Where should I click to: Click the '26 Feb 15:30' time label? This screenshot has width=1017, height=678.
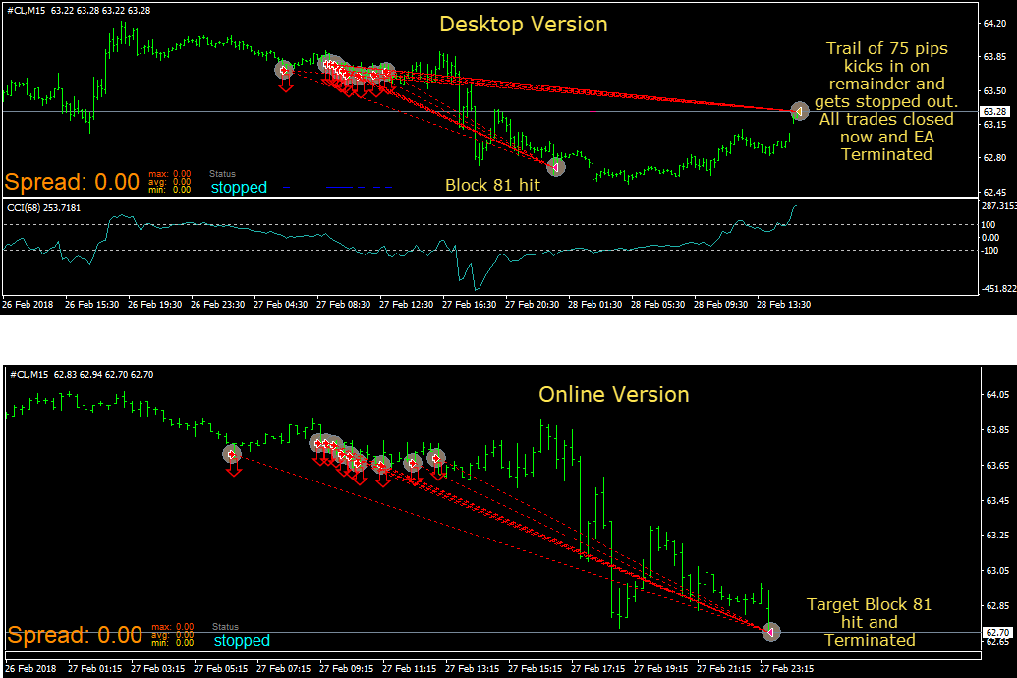point(91,305)
